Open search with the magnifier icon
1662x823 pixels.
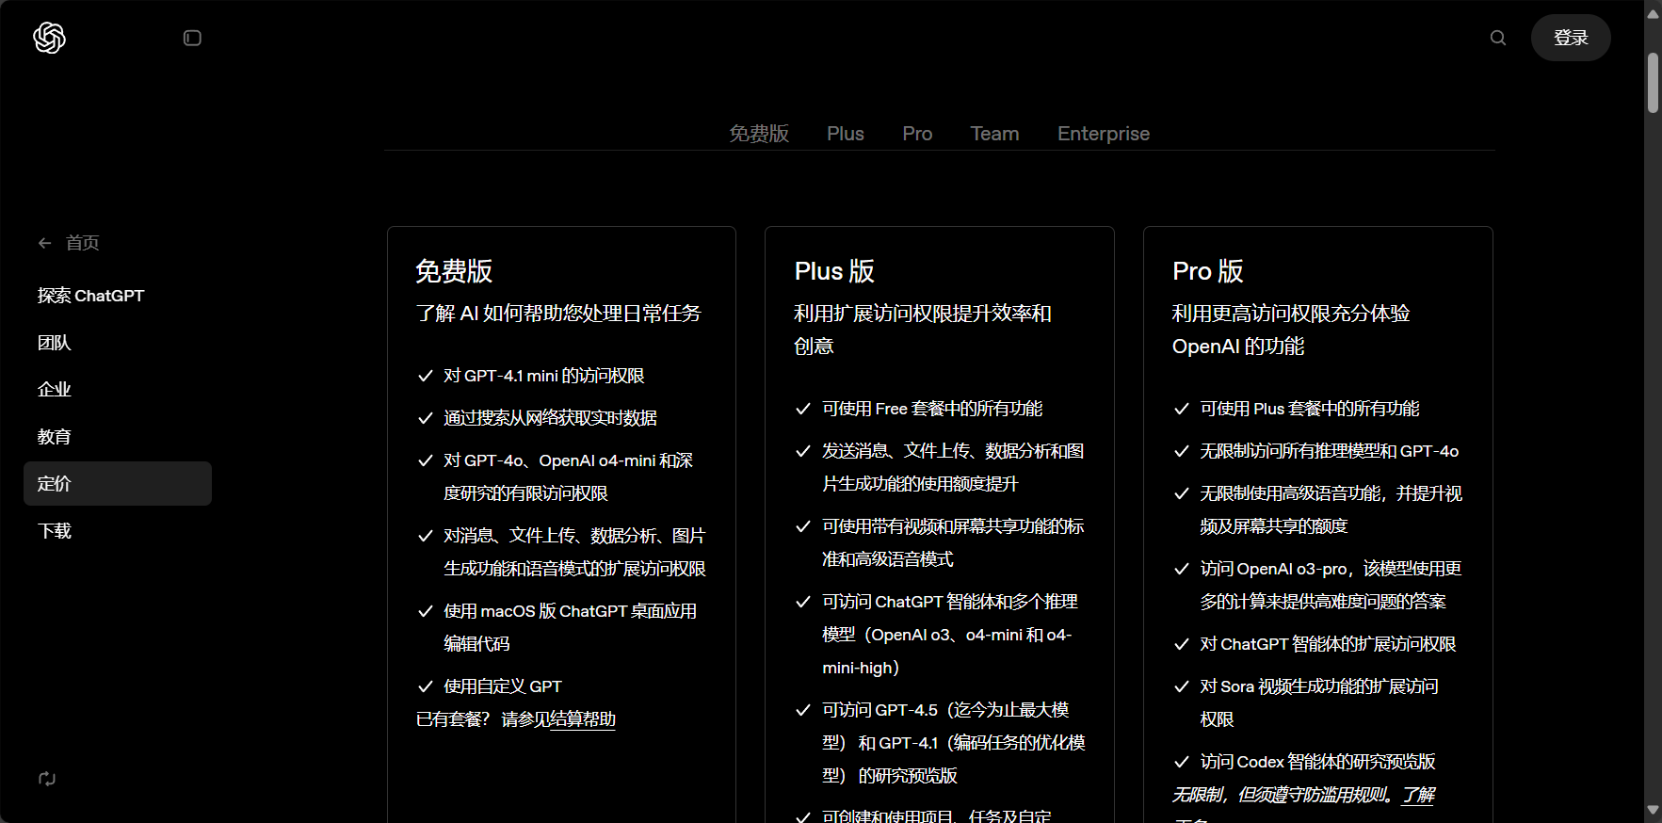pos(1498,38)
